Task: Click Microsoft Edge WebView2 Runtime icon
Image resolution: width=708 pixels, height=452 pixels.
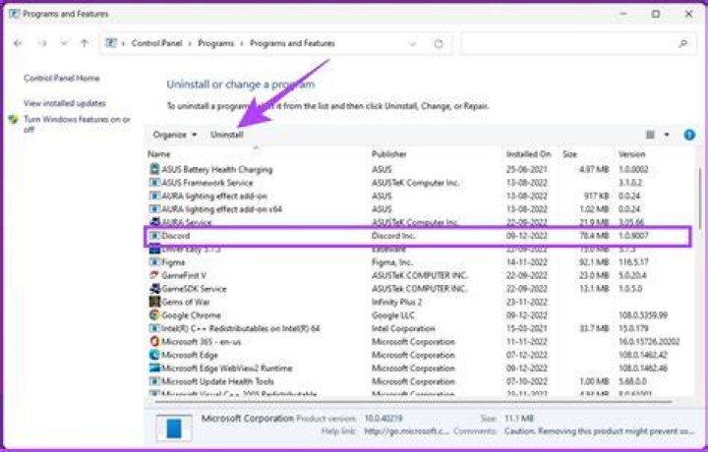Action: 154,368
